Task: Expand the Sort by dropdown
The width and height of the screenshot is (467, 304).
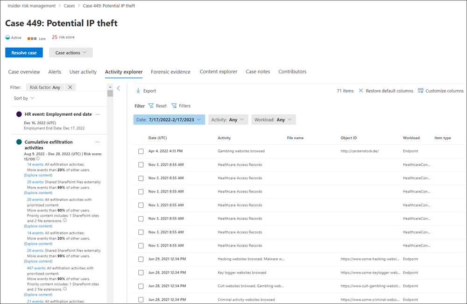Action: (23, 98)
